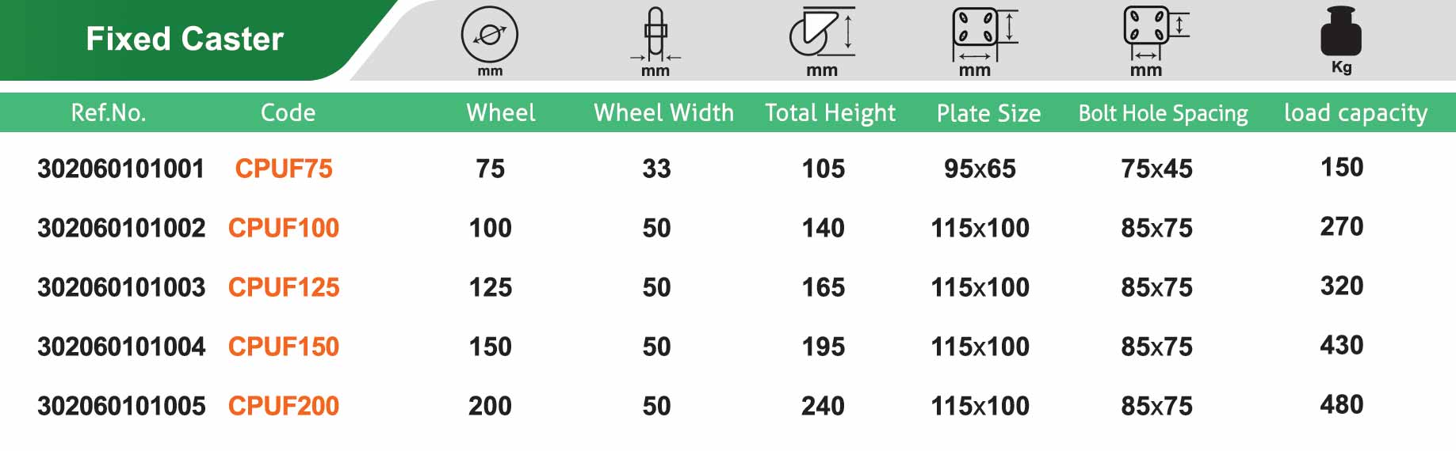Click the wheel width icon
Screen dimensions: 1456x451
(655, 35)
